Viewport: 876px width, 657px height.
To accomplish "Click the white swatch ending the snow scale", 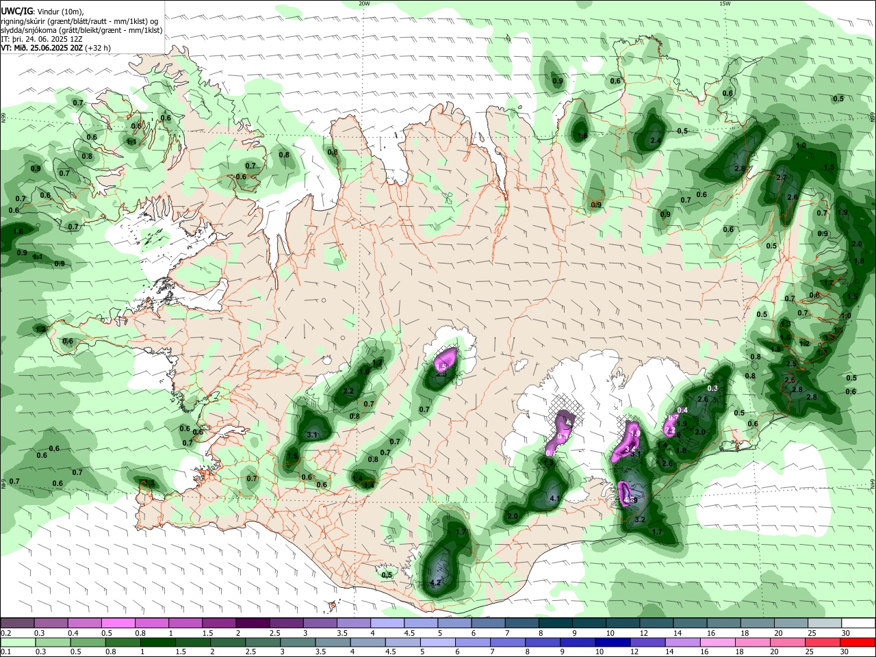I will (859, 623).
